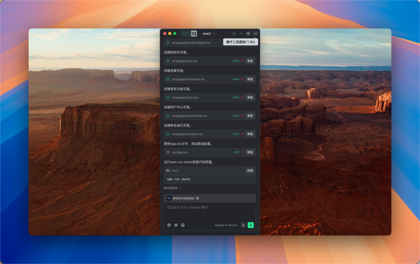This screenshot has width=420, height=264.
Task: Click the 创建结算页面 message text
Action: (x=174, y=70)
